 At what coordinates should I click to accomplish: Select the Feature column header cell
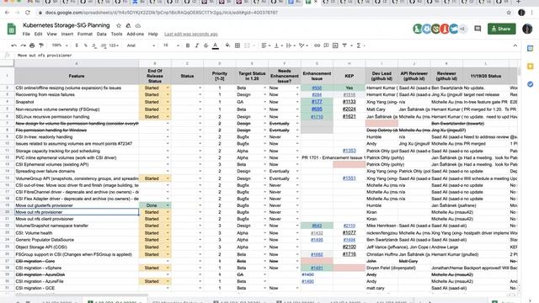77,76
